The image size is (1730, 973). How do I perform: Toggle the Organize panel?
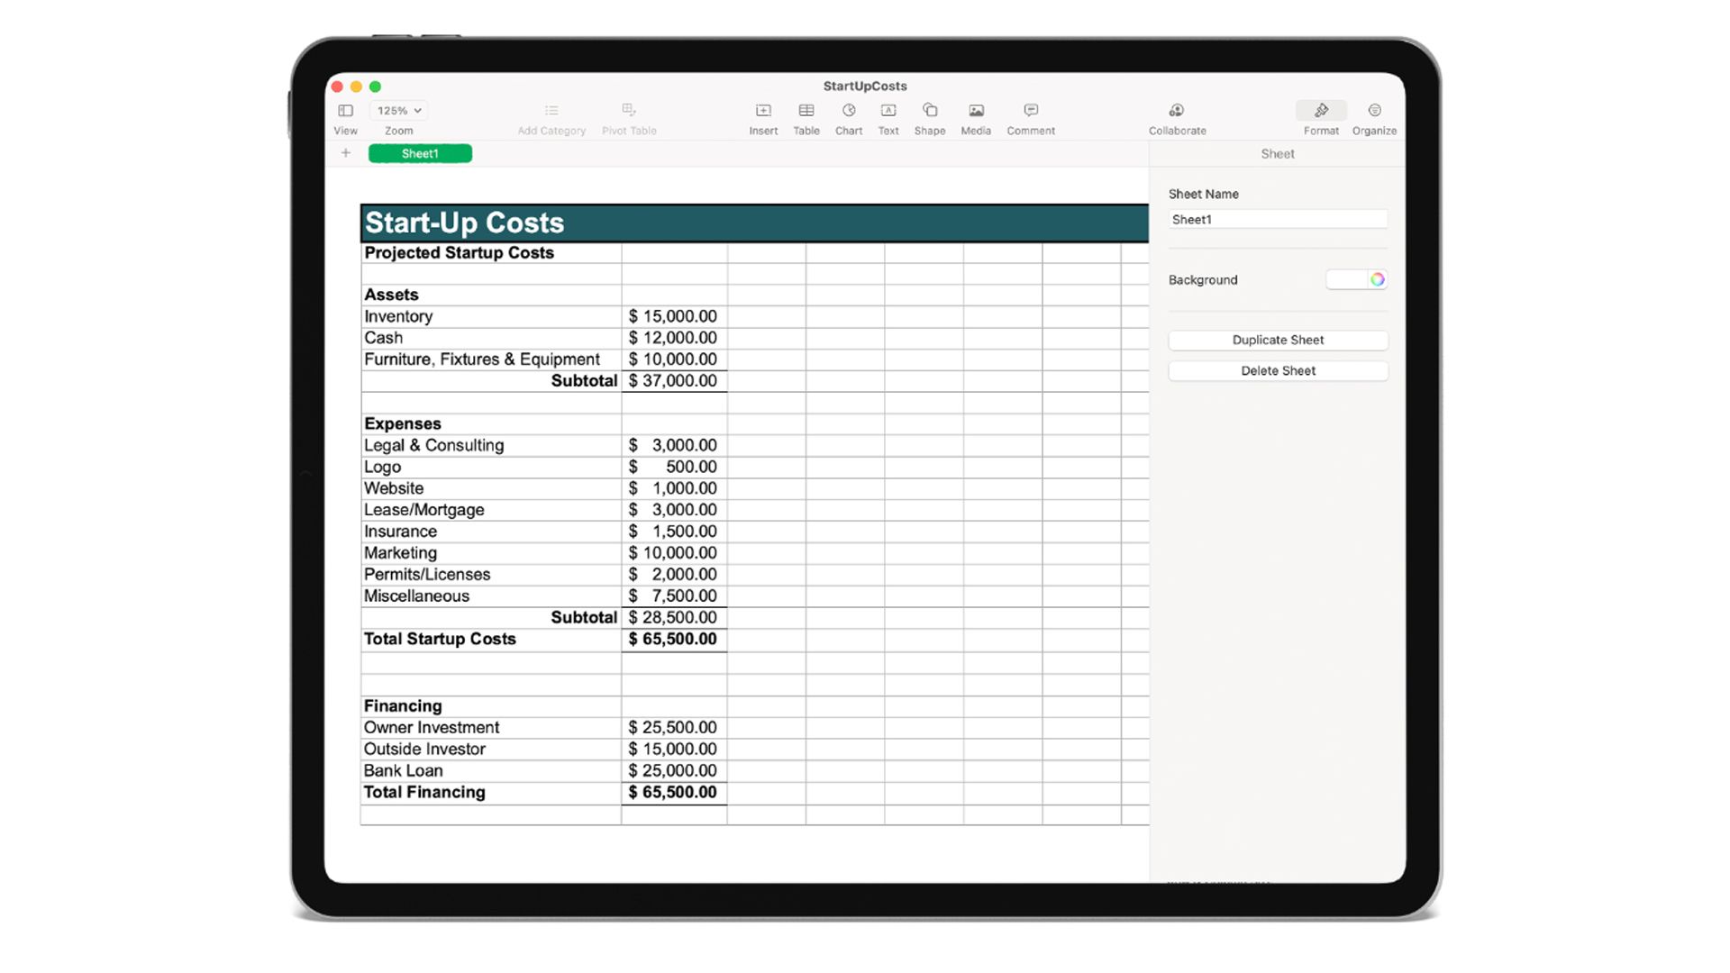[x=1374, y=111]
